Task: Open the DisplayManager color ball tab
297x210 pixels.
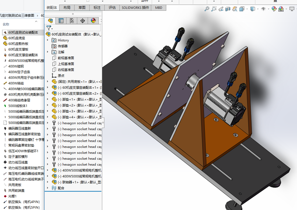Action: coord(93,21)
